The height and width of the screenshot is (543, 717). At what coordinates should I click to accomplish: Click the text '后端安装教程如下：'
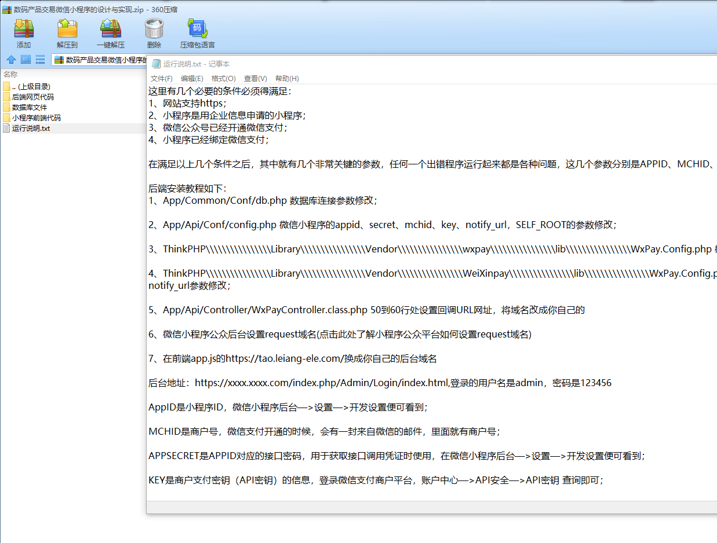tap(188, 188)
